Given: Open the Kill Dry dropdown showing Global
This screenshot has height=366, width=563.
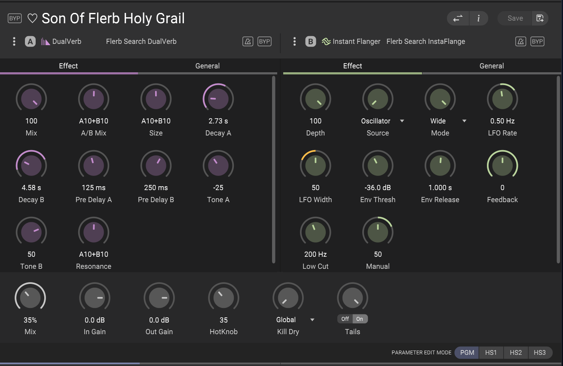Looking at the screenshot, I should (x=294, y=320).
